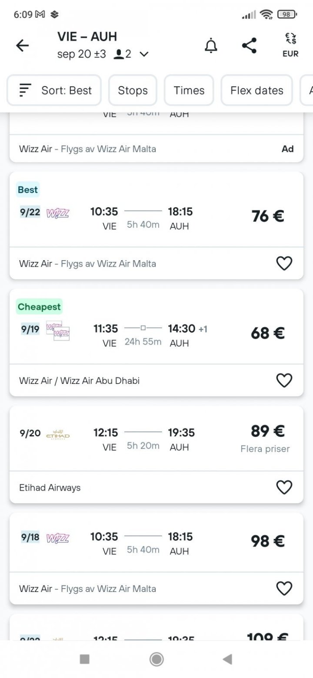This screenshot has height=678, width=313.
Task: Toggle heart on 68 € Cheapest flight
Action: [284, 380]
